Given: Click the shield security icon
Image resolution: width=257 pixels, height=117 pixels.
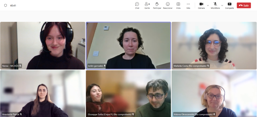Looking at the screenshot, I should 6,5.
